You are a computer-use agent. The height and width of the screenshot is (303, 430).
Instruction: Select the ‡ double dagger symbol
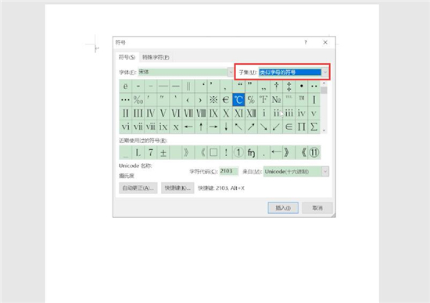click(288, 87)
